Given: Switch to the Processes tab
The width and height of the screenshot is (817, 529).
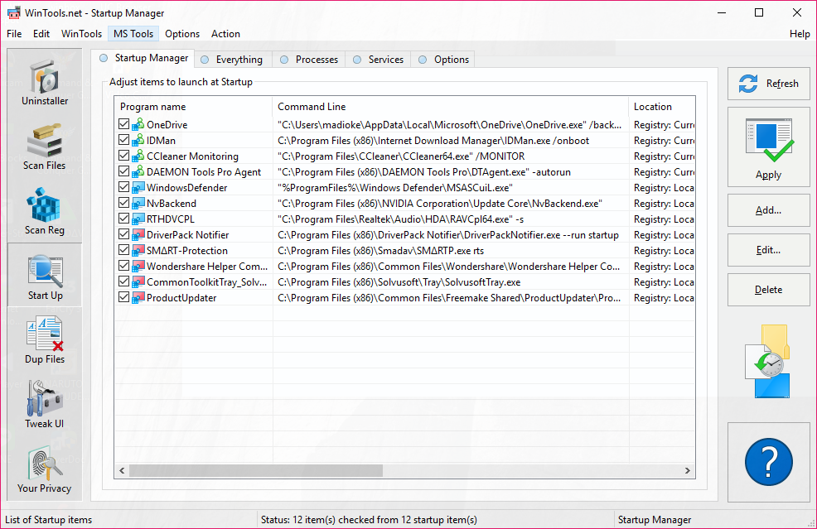Looking at the screenshot, I should pyautogui.click(x=310, y=60).
